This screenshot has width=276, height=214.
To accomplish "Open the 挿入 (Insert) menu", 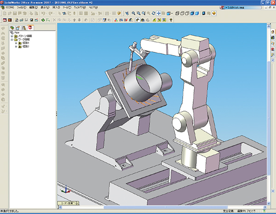I will (x=56, y=8).
